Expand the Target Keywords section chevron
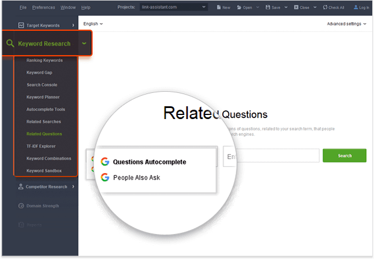Viewport: 374px width, 259px height. pyautogui.click(x=73, y=25)
